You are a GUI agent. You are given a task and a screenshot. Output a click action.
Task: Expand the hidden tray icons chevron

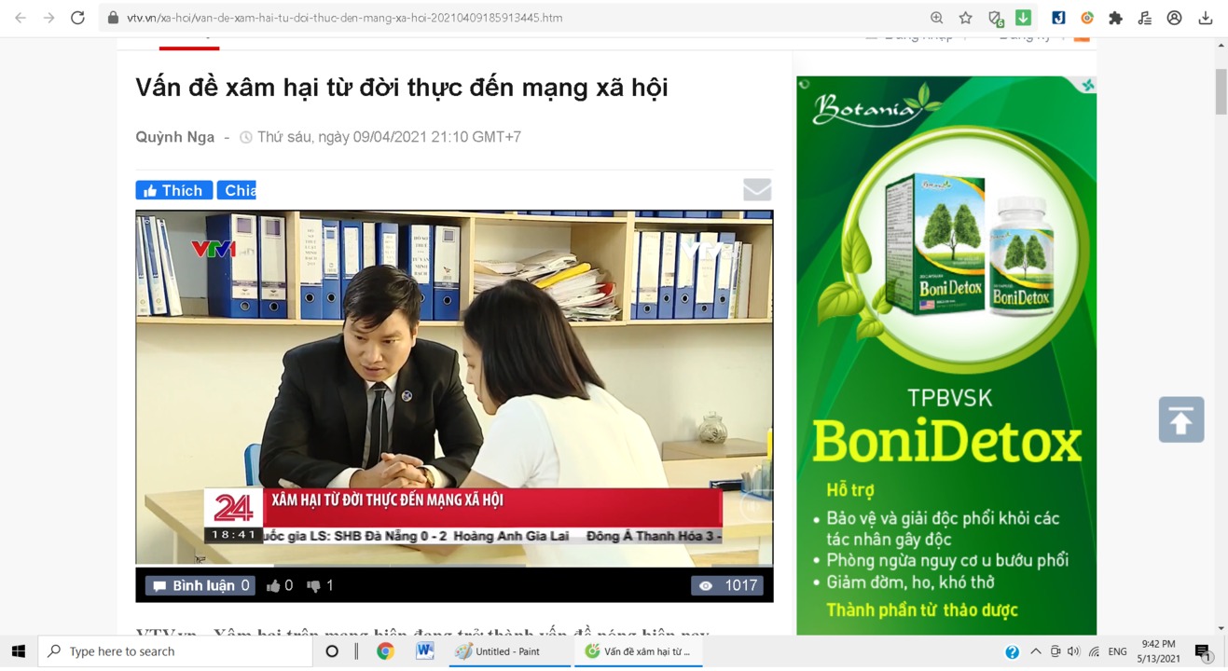coord(1035,651)
